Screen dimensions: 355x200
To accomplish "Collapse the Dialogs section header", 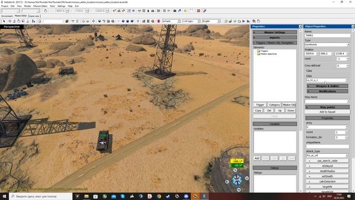I will pos(275,168).
